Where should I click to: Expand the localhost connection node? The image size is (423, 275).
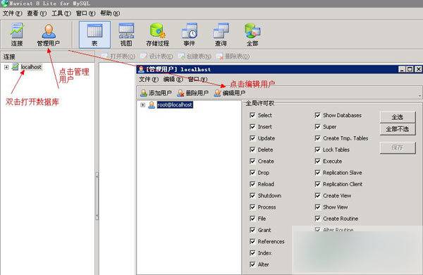6,67
